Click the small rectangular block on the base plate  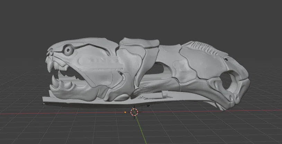(x=165, y=94)
